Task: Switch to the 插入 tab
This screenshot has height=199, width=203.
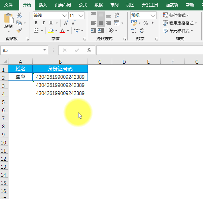Action: click(x=43, y=5)
